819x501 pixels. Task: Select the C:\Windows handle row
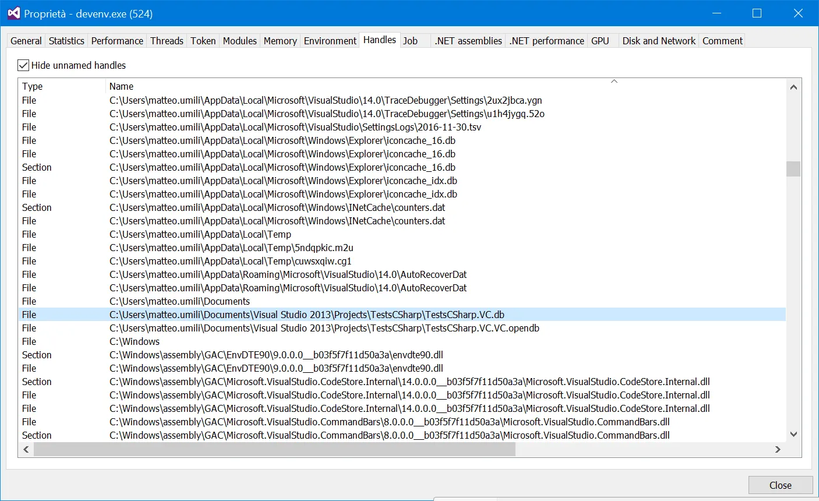click(x=402, y=341)
